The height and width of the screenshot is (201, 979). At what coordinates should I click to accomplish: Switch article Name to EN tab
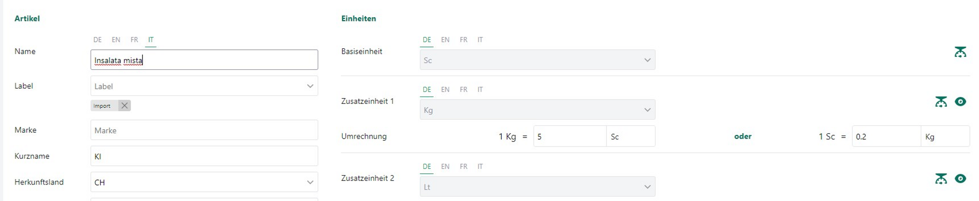pyautogui.click(x=116, y=40)
